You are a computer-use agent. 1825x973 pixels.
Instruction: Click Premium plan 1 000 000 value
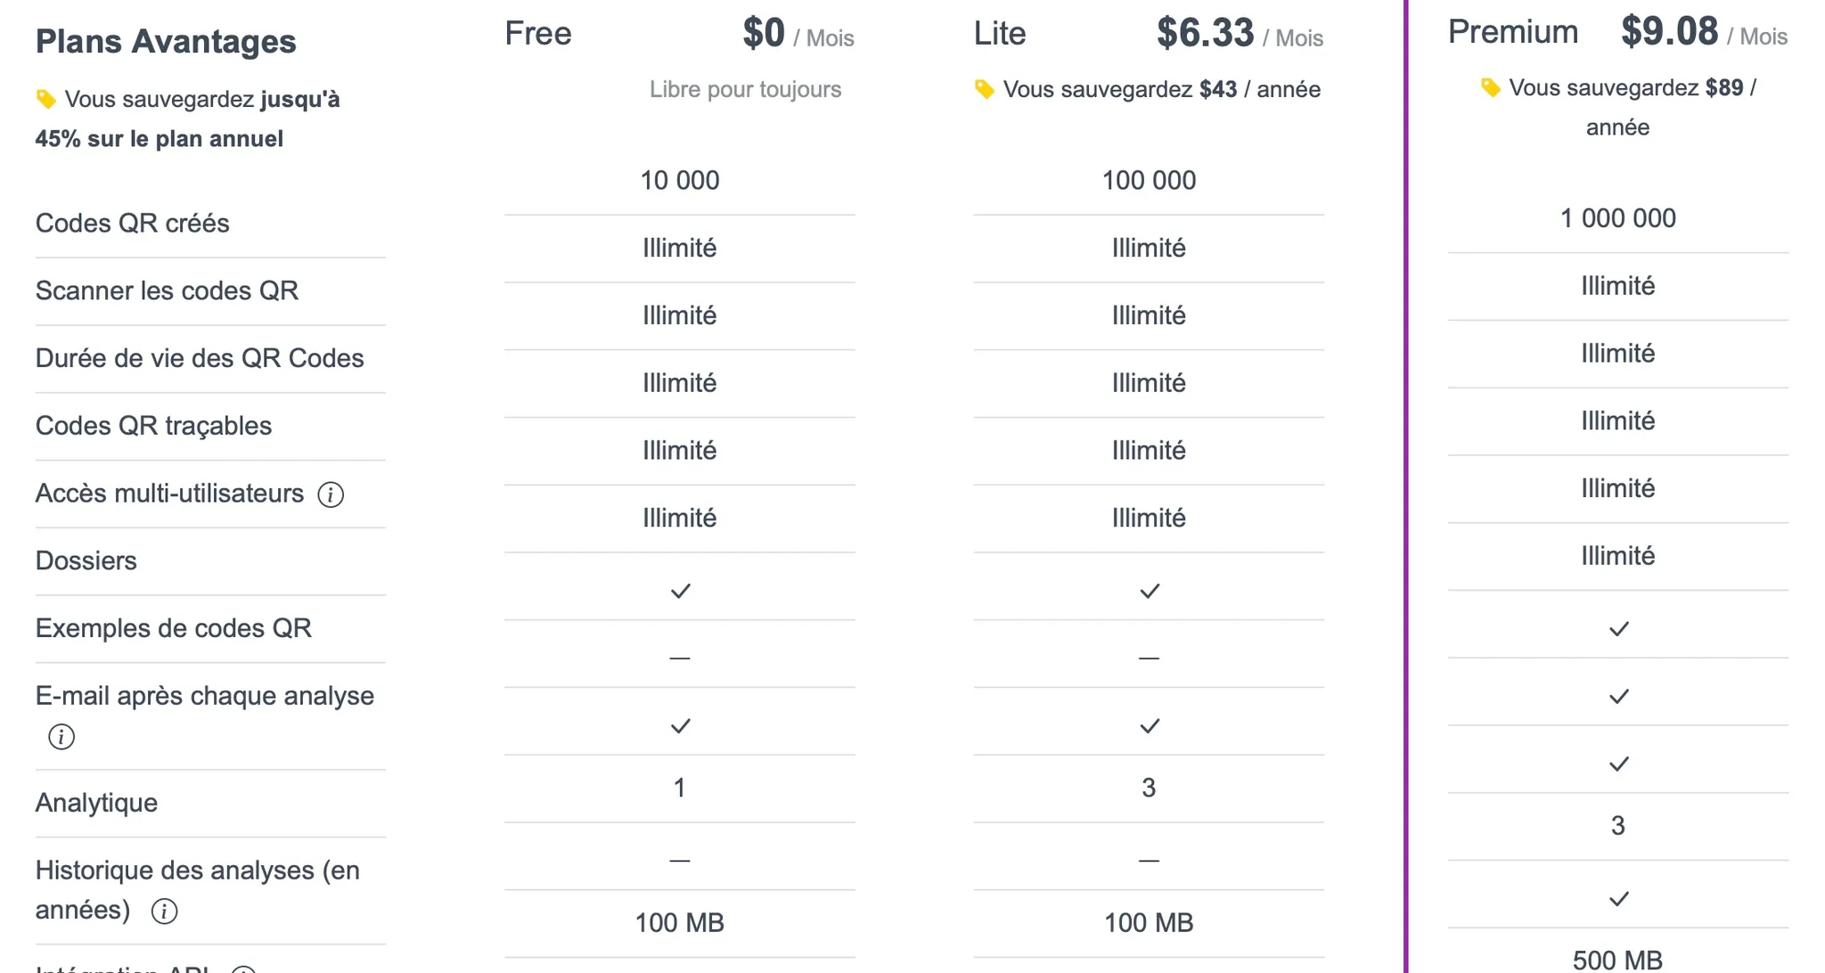(1618, 218)
